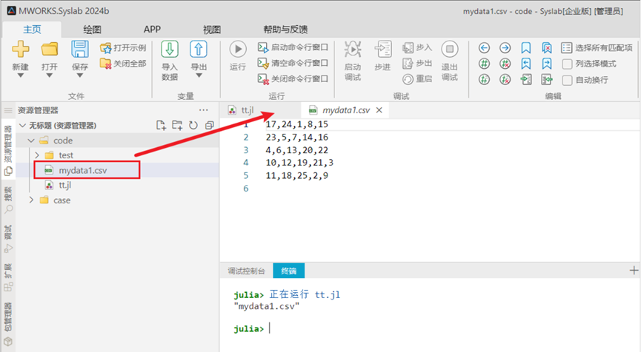This screenshot has height=352, width=641.
Task: Select tt.jl in the file tree
Action: tap(64, 185)
